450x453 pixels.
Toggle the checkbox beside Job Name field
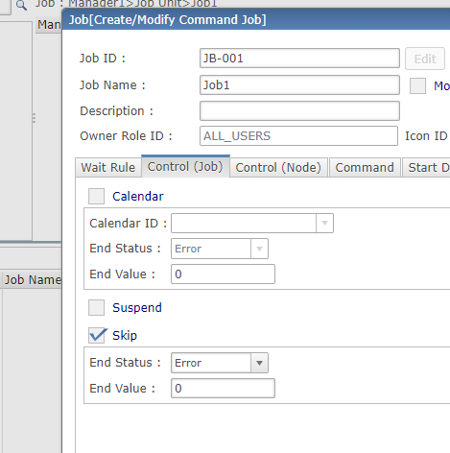coord(417,85)
